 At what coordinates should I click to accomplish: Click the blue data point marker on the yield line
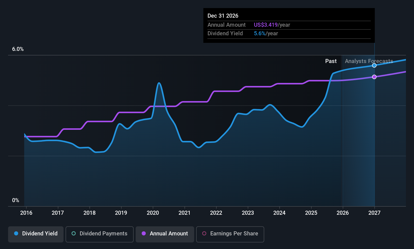click(x=374, y=66)
